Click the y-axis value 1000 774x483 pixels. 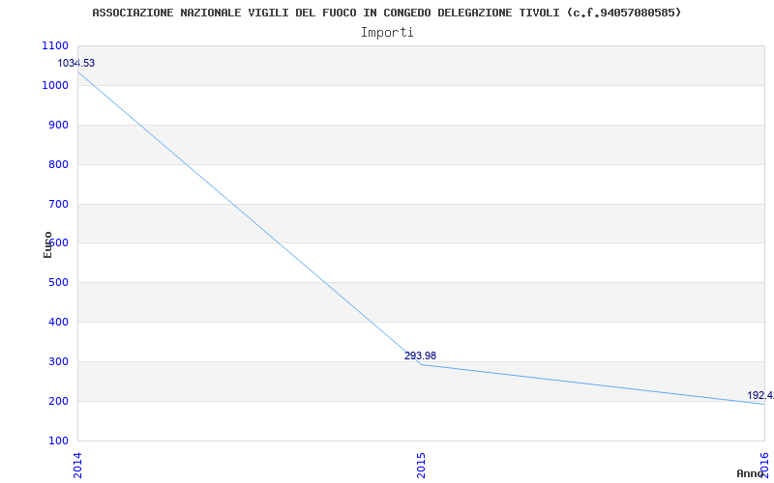pos(55,85)
